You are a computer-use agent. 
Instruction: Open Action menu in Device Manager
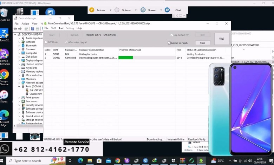tap(25, 24)
